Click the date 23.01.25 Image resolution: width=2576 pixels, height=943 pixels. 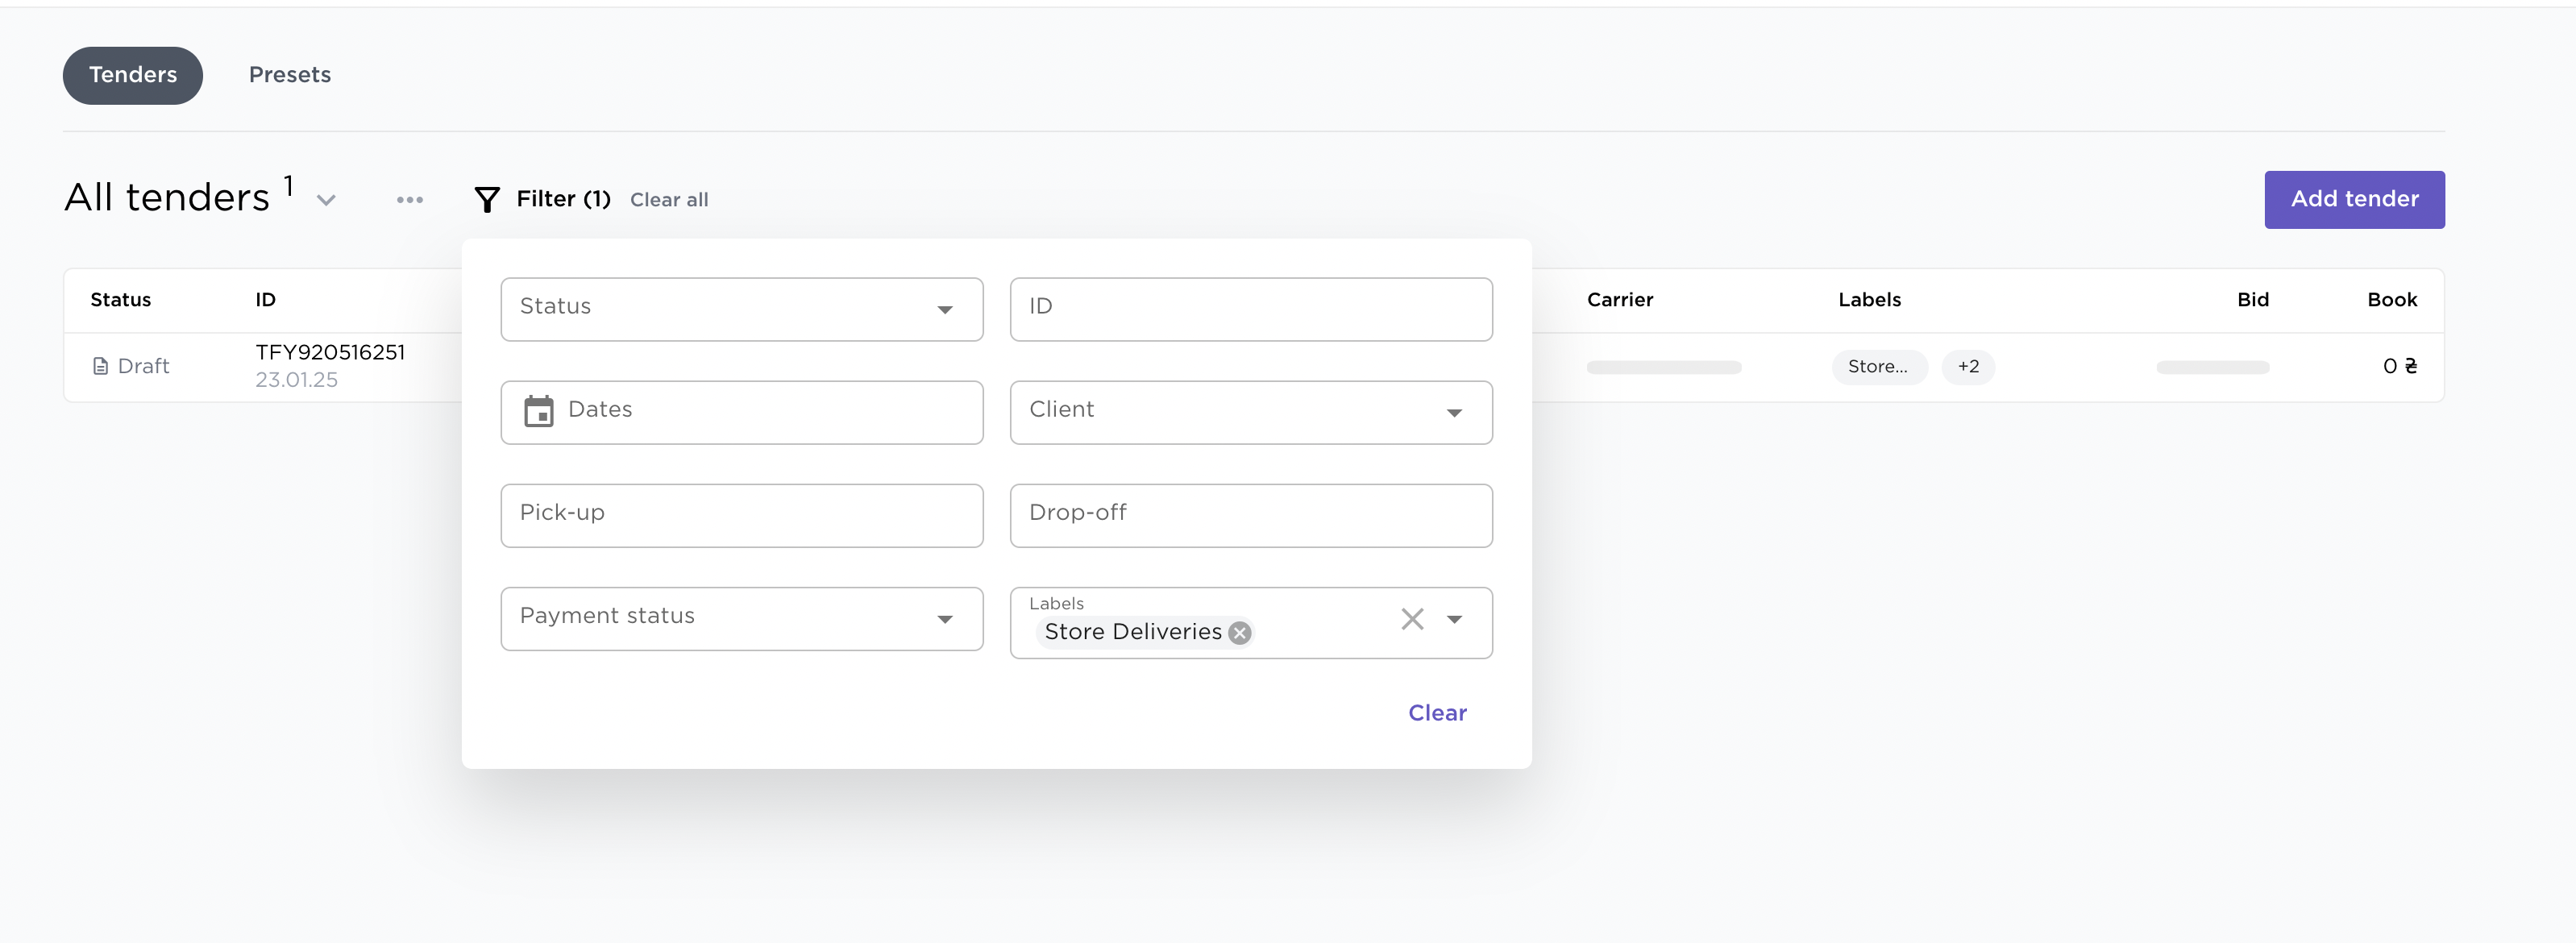point(296,380)
